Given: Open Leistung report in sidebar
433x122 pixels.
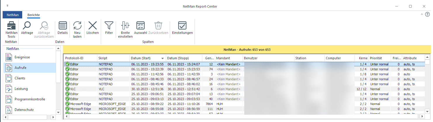Looking at the screenshot, I should 21,89.
